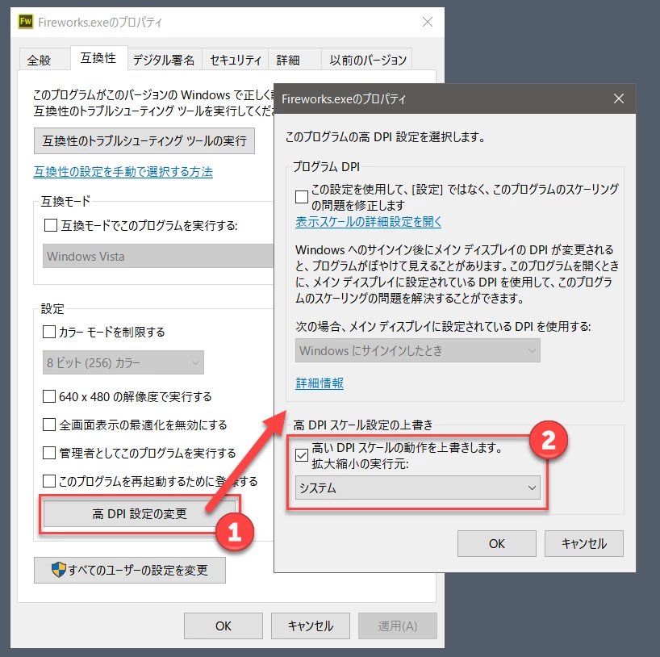This screenshot has width=660, height=657.
Task: Uncheck 高い DPI スケールの動作を上書きします checkbox
Action: pos(302,455)
